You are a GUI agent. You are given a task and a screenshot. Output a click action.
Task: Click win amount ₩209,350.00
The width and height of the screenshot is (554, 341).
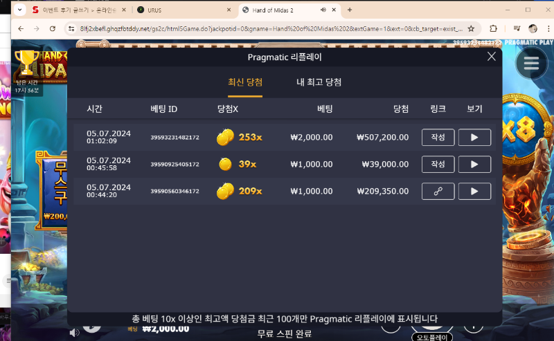click(x=383, y=192)
